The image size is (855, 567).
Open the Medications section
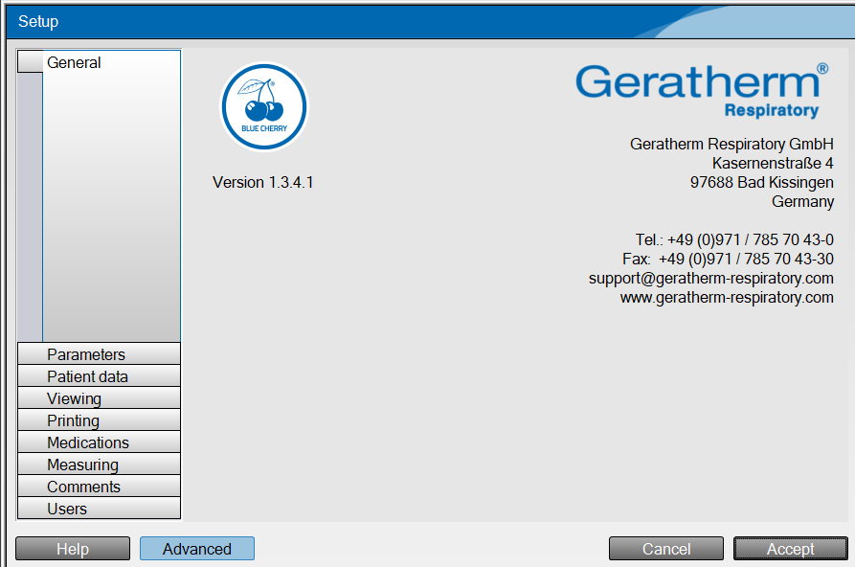[99, 442]
